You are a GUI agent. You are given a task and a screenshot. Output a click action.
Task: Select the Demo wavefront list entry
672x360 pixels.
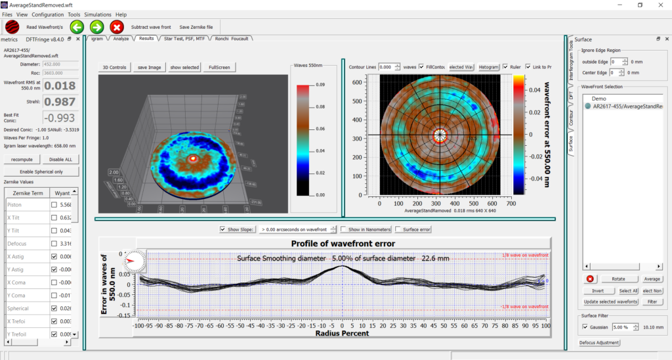pyautogui.click(x=599, y=99)
